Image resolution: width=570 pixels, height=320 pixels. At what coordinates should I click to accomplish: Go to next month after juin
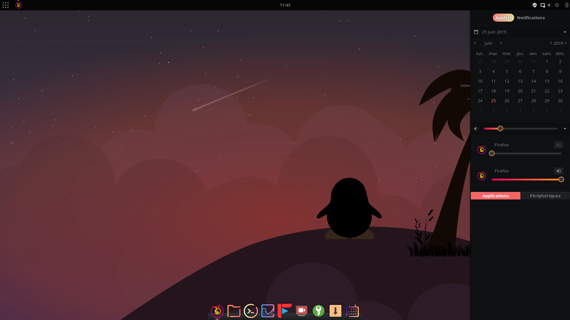(x=501, y=43)
